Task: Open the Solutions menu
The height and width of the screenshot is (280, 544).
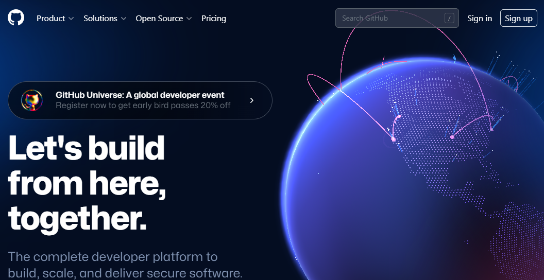Action: point(100,19)
